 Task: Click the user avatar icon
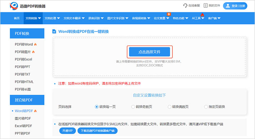[227, 6]
